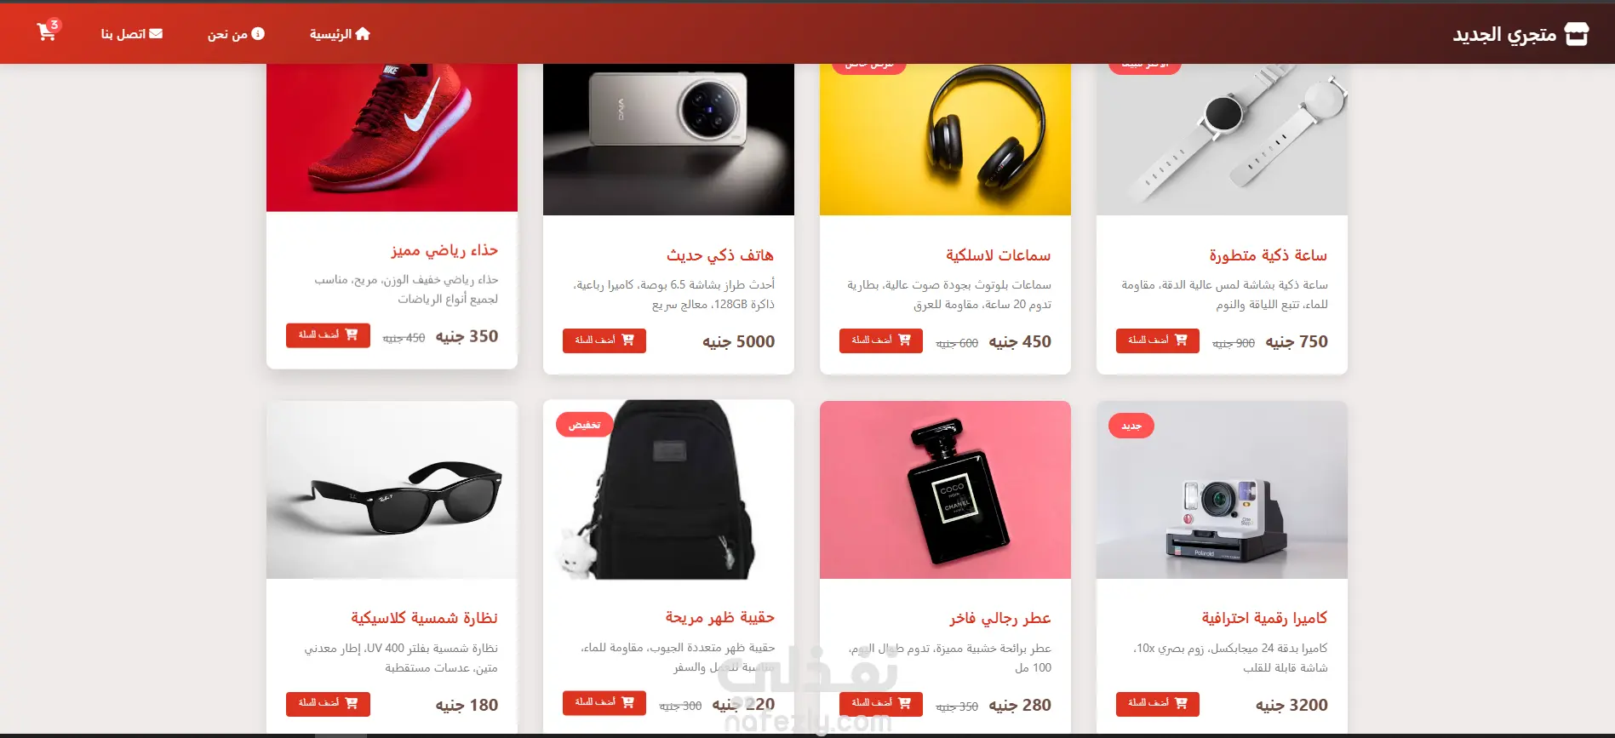Click the متجري الجديد store title

[x=1504, y=34]
